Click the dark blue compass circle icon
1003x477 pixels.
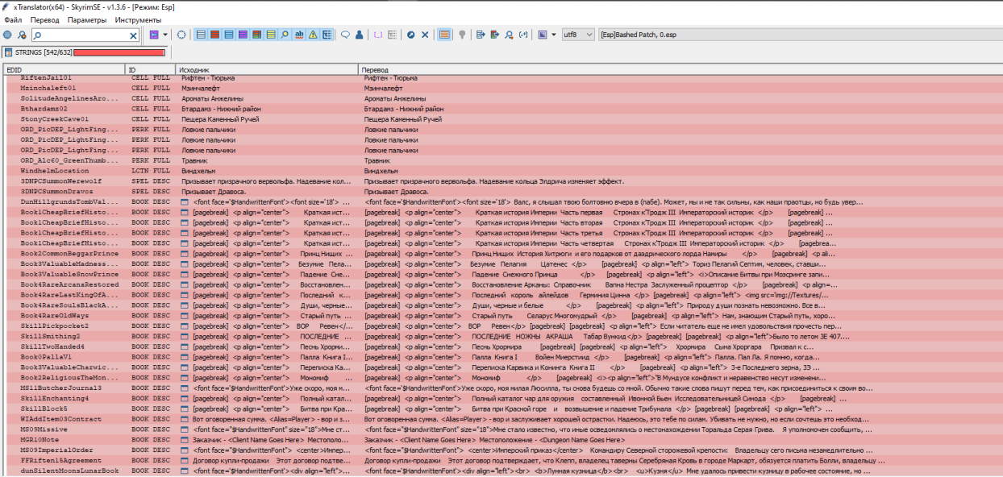tap(410, 35)
